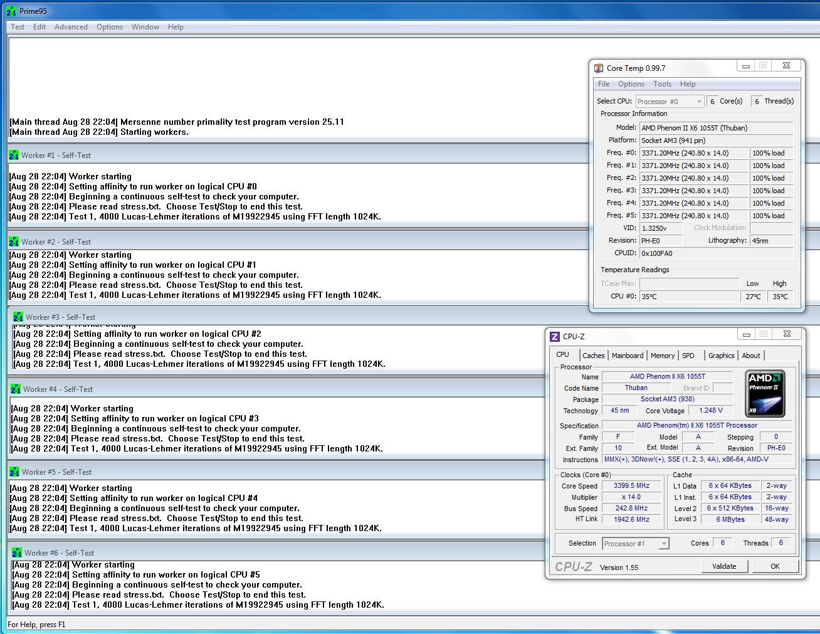Click the Code Name Thuban field in CPU-Z
The height and width of the screenshot is (634, 820).
tap(636, 388)
